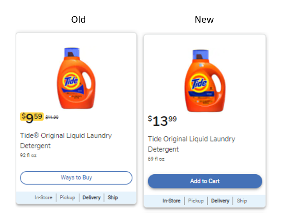Select In-Store option in the Old card
Screen dimensions: 284x217
[x=43, y=197]
